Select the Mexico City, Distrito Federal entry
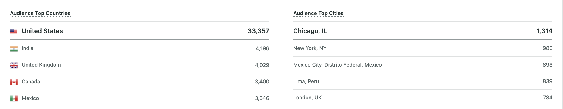Image resolution: width=563 pixels, height=109 pixels. (338, 65)
